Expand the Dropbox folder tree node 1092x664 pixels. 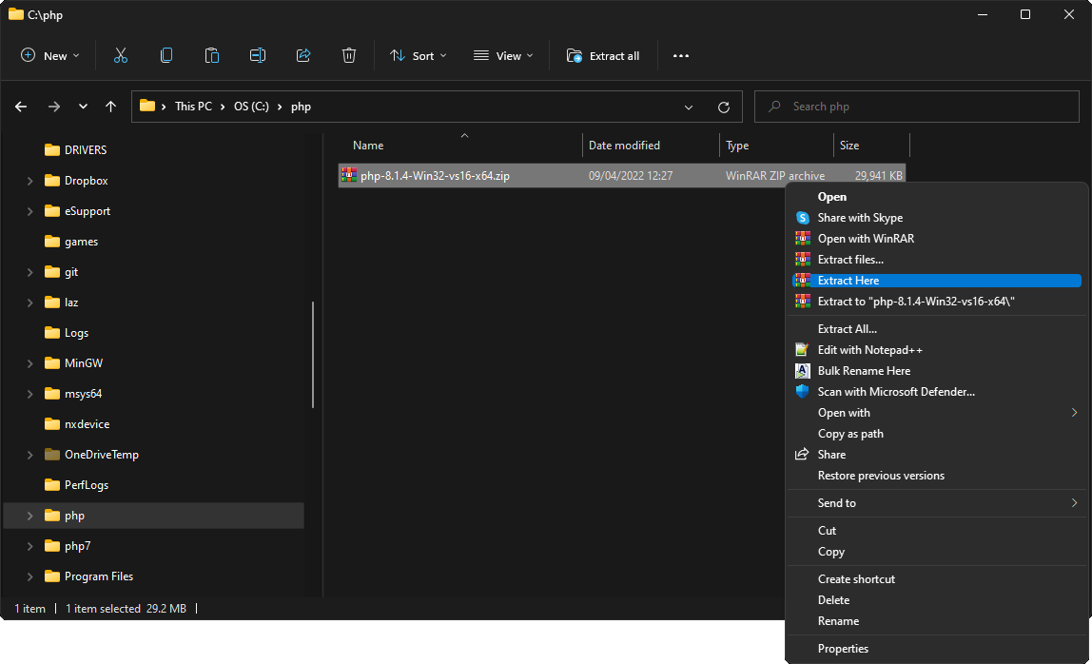pyautogui.click(x=29, y=181)
